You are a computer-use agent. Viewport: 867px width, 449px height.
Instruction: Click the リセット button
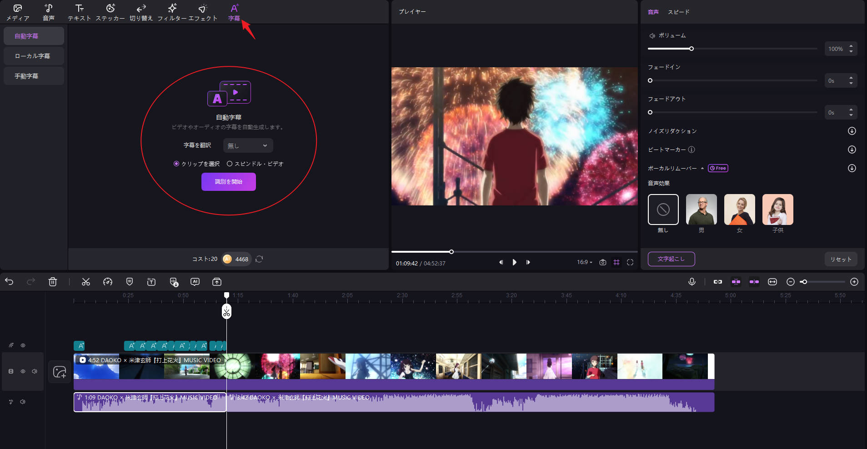(841, 259)
